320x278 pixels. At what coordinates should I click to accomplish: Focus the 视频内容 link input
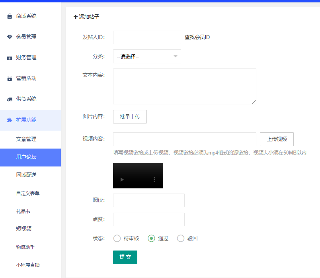(x=185, y=139)
